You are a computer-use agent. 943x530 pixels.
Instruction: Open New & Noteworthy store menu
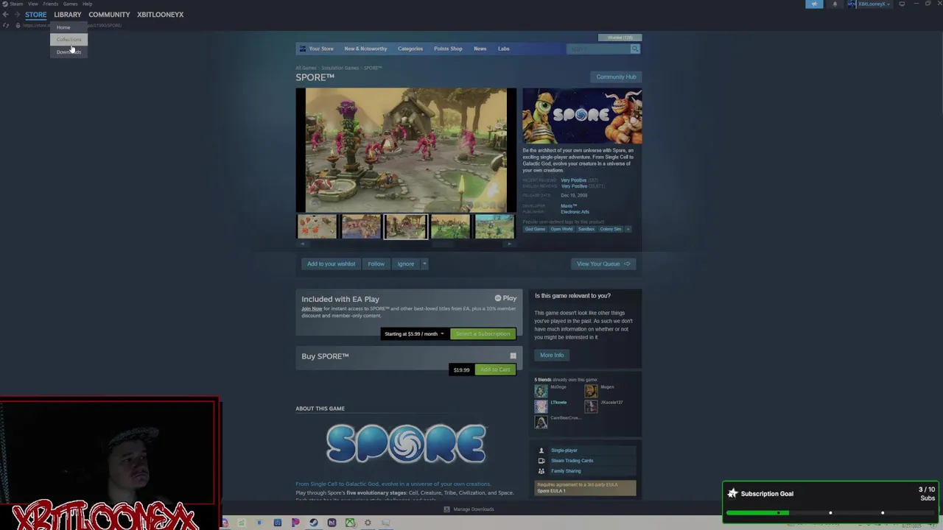click(365, 49)
